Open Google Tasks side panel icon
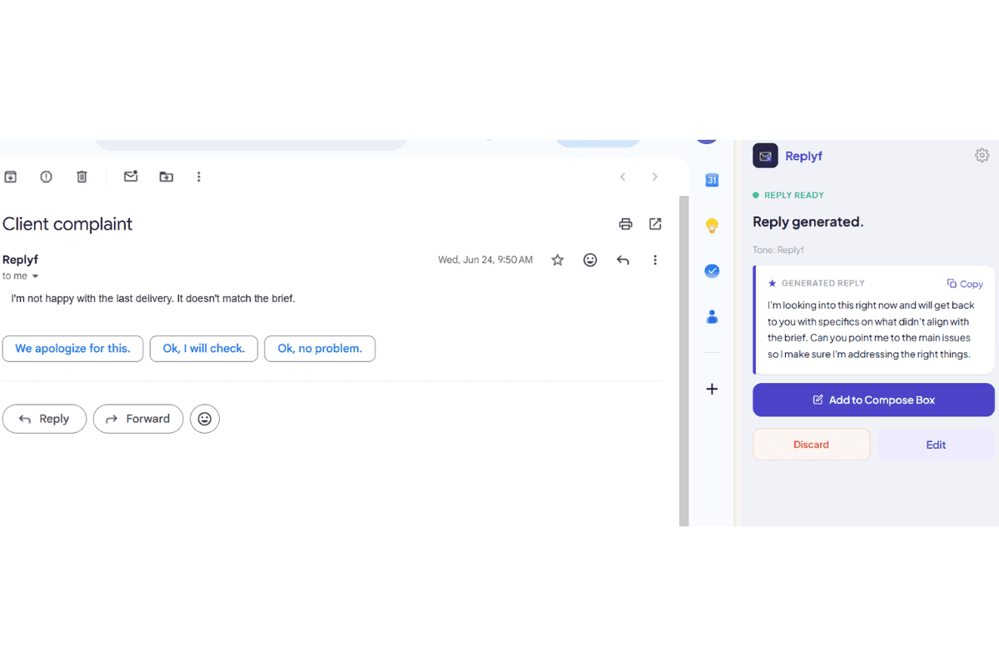Viewport: 999px width, 666px height. [712, 271]
